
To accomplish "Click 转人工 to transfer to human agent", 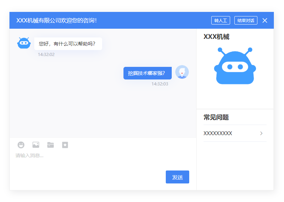I will tap(221, 21).
